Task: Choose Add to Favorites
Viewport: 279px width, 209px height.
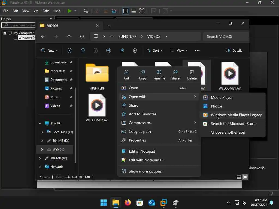Action: 159,114
